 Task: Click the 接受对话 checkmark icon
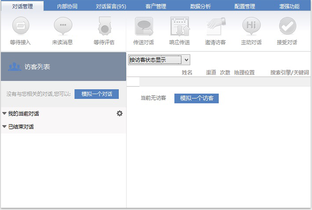click(x=287, y=27)
